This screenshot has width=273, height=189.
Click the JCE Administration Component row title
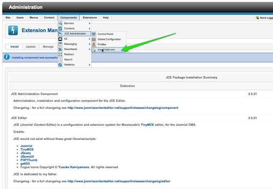tap(34, 94)
